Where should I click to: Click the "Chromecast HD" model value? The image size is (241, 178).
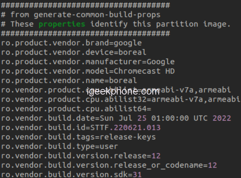[144, 71]
